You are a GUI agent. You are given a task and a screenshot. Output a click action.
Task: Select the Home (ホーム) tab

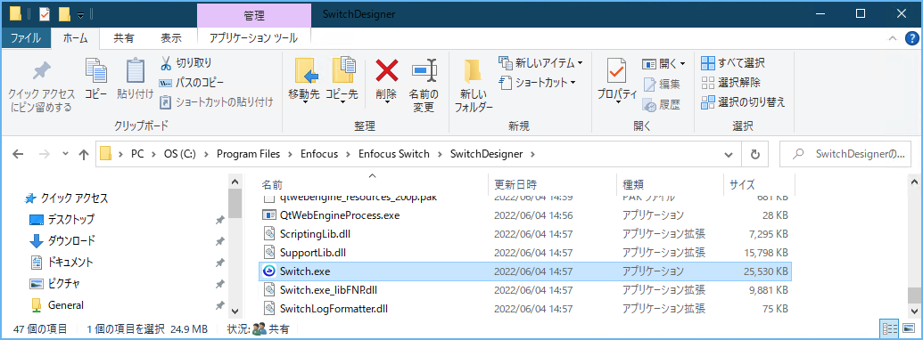pyautogui.click(x=75, y=38)
